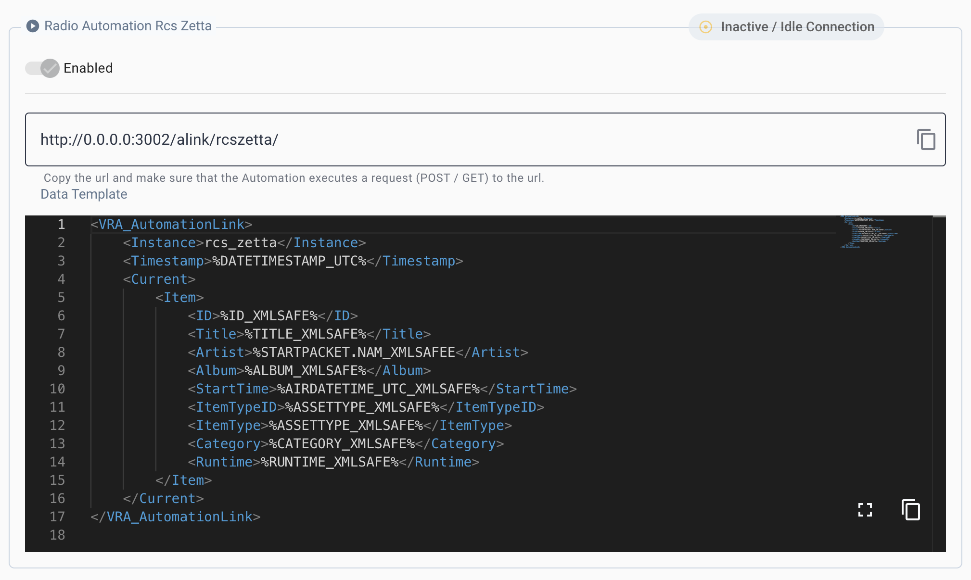The height and width of the screenshot is (580, 971).
Task: Click the opening Current tag on line 4
Action: [159, 279]
